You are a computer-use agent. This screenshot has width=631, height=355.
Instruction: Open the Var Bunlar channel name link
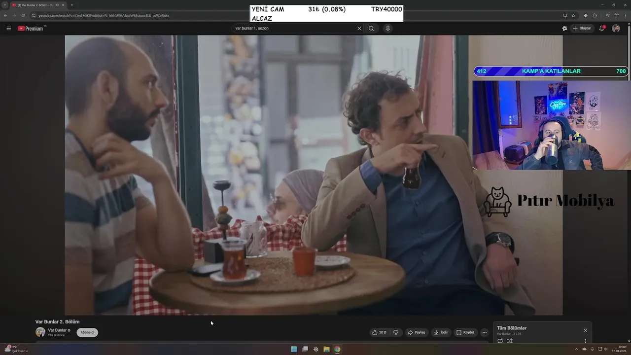(57, 330)
